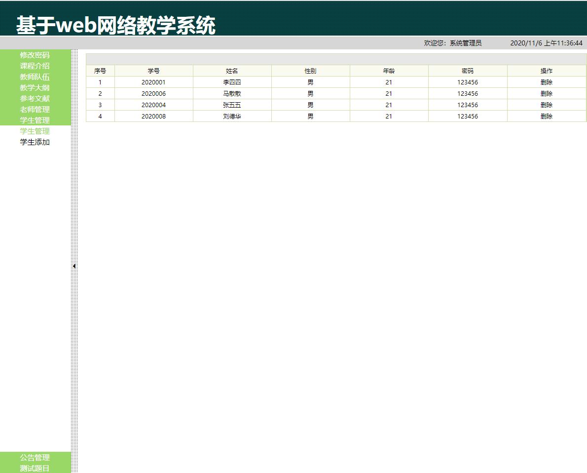Image resolution: width=587 pixels, height=473 pixels.
Task: Click the date and time display
Action: [x=546, y=43]
